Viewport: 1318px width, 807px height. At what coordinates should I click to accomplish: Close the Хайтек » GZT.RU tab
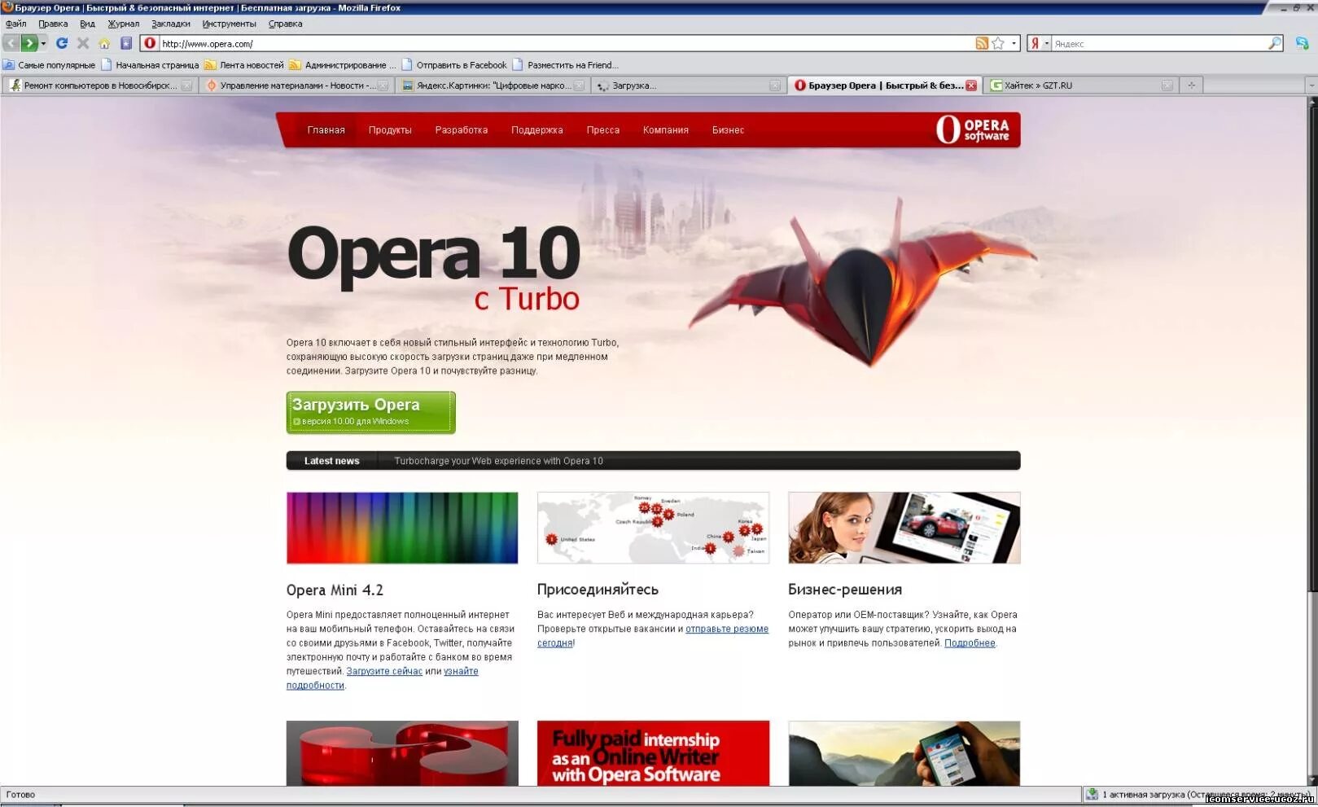[1167, 86]
